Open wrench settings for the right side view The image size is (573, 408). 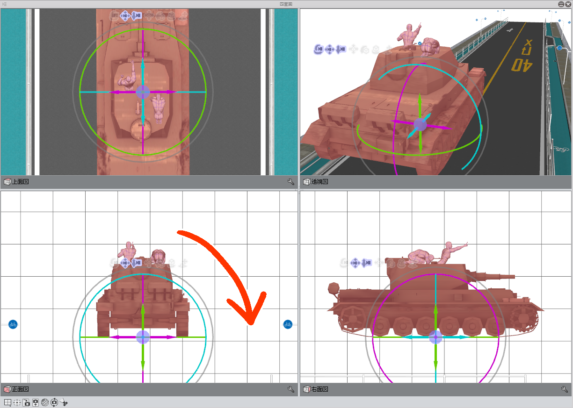564,389
